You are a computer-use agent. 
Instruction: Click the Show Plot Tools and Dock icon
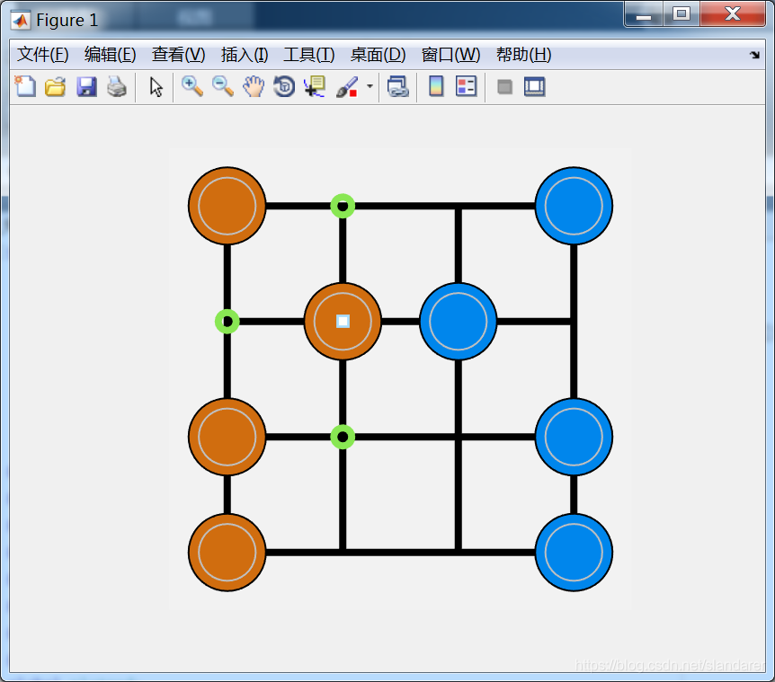(535, 87)
